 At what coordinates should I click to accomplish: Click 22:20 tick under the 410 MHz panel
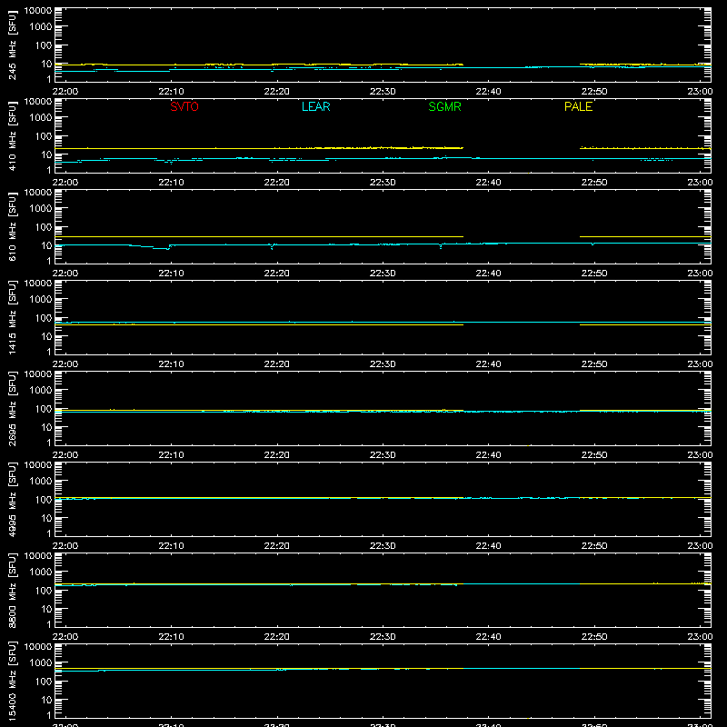(x=277, y=183)
